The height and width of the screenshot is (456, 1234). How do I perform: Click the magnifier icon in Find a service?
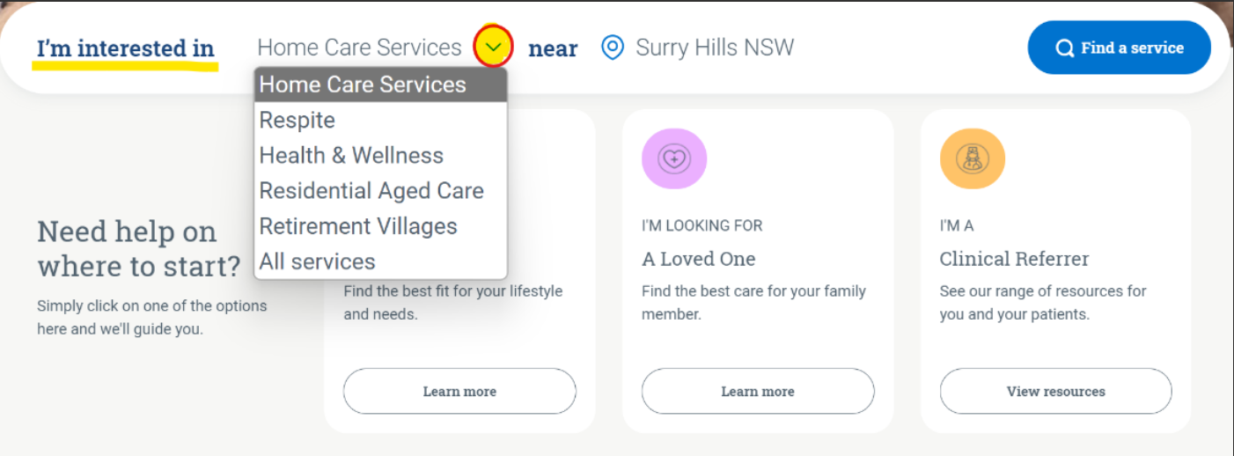(1065, 48)
